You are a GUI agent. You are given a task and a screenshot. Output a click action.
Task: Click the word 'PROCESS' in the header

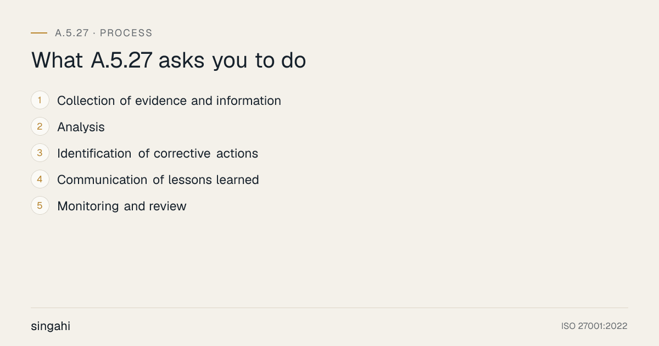point(126,33)
